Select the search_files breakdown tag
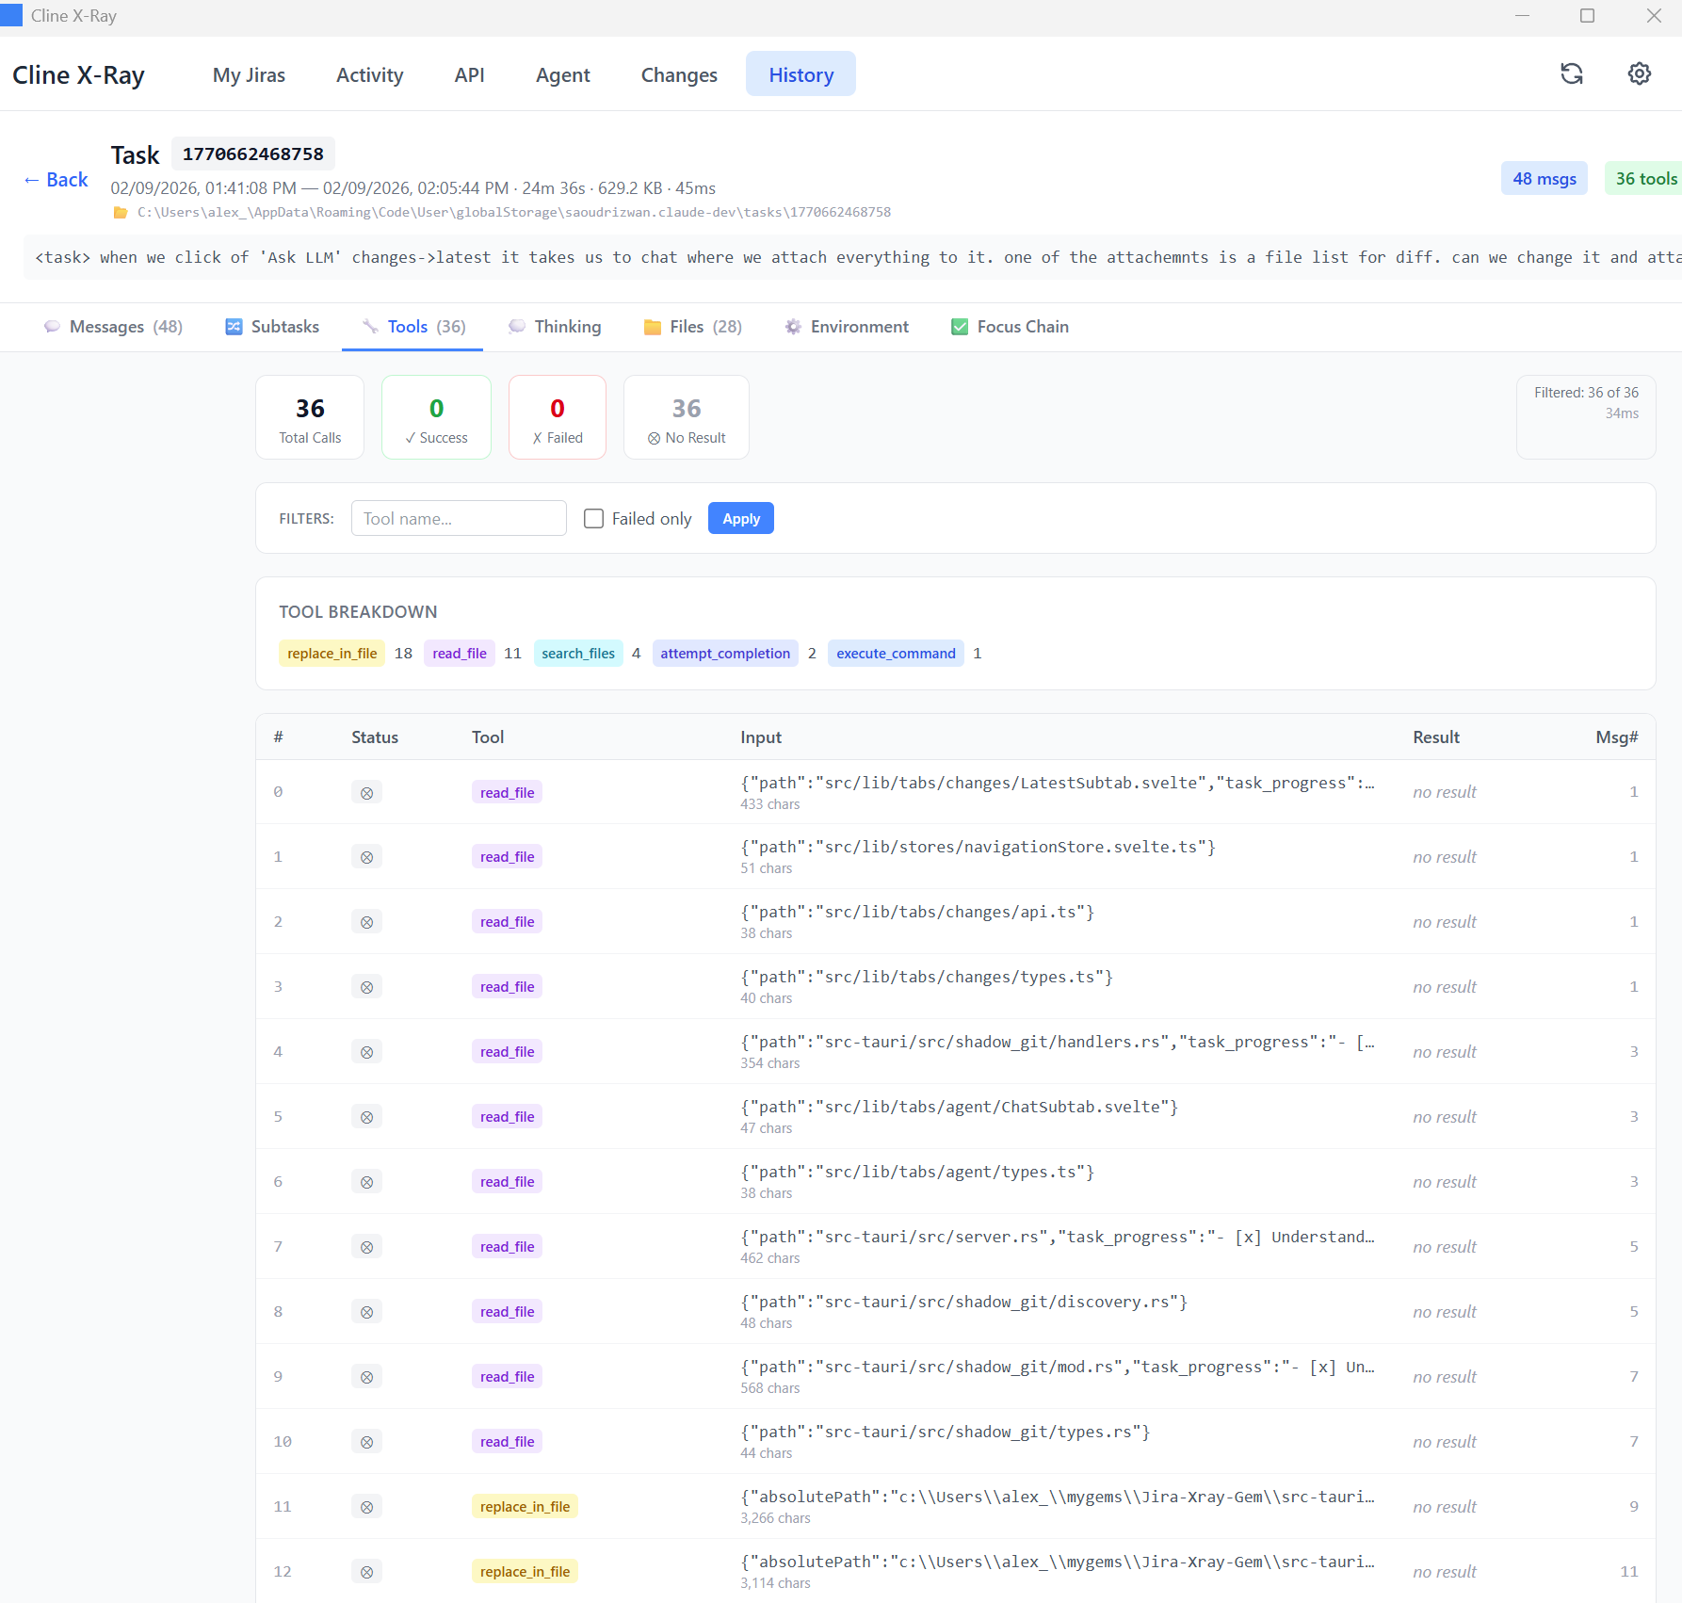Image resolution: width=1682 pixels, height=1603 pixels. [x=578, y=654]
